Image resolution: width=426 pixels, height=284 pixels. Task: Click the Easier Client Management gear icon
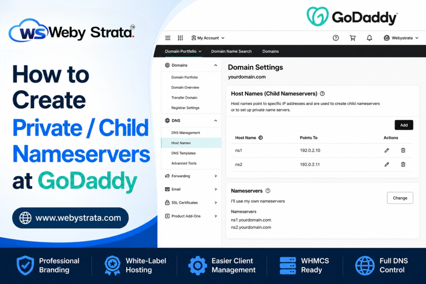point(198,266)
